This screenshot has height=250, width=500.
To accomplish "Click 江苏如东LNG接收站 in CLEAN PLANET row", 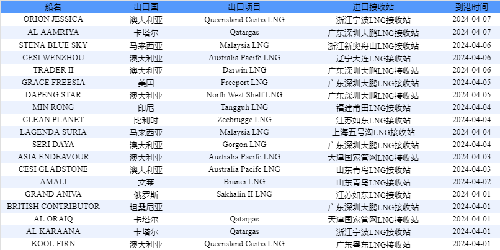I will [373, 120].
